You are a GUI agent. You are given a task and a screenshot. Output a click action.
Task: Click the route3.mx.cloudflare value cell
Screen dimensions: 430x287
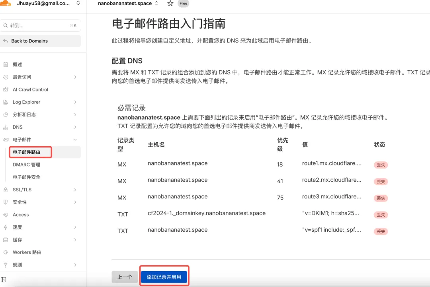tap(332, 197)
